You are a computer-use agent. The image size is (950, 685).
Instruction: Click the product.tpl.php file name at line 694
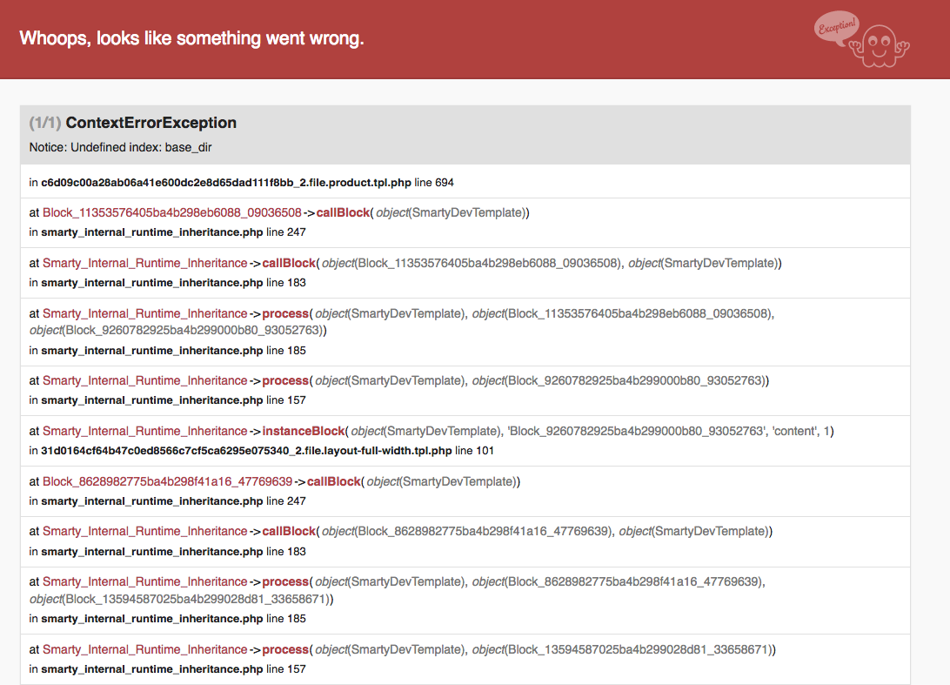pyautogui.click(x=226, y=183)
